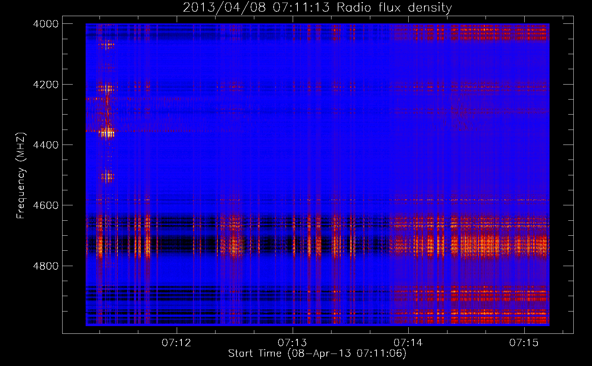Image resolution: width=592 pixels, height=366 pixels.
Task: Click the 07:12 time axis label
Action: (x=177, y=343)
